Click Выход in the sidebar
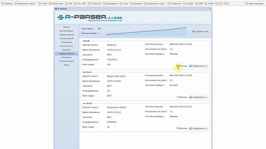The image size is (266, 149). 66,65
